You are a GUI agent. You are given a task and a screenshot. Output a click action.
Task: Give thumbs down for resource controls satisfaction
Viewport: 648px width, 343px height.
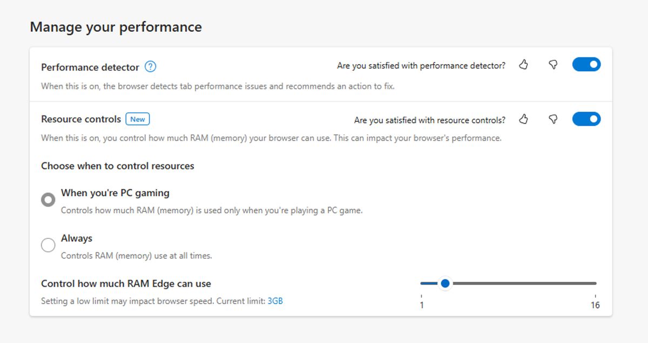coord(553,119)
